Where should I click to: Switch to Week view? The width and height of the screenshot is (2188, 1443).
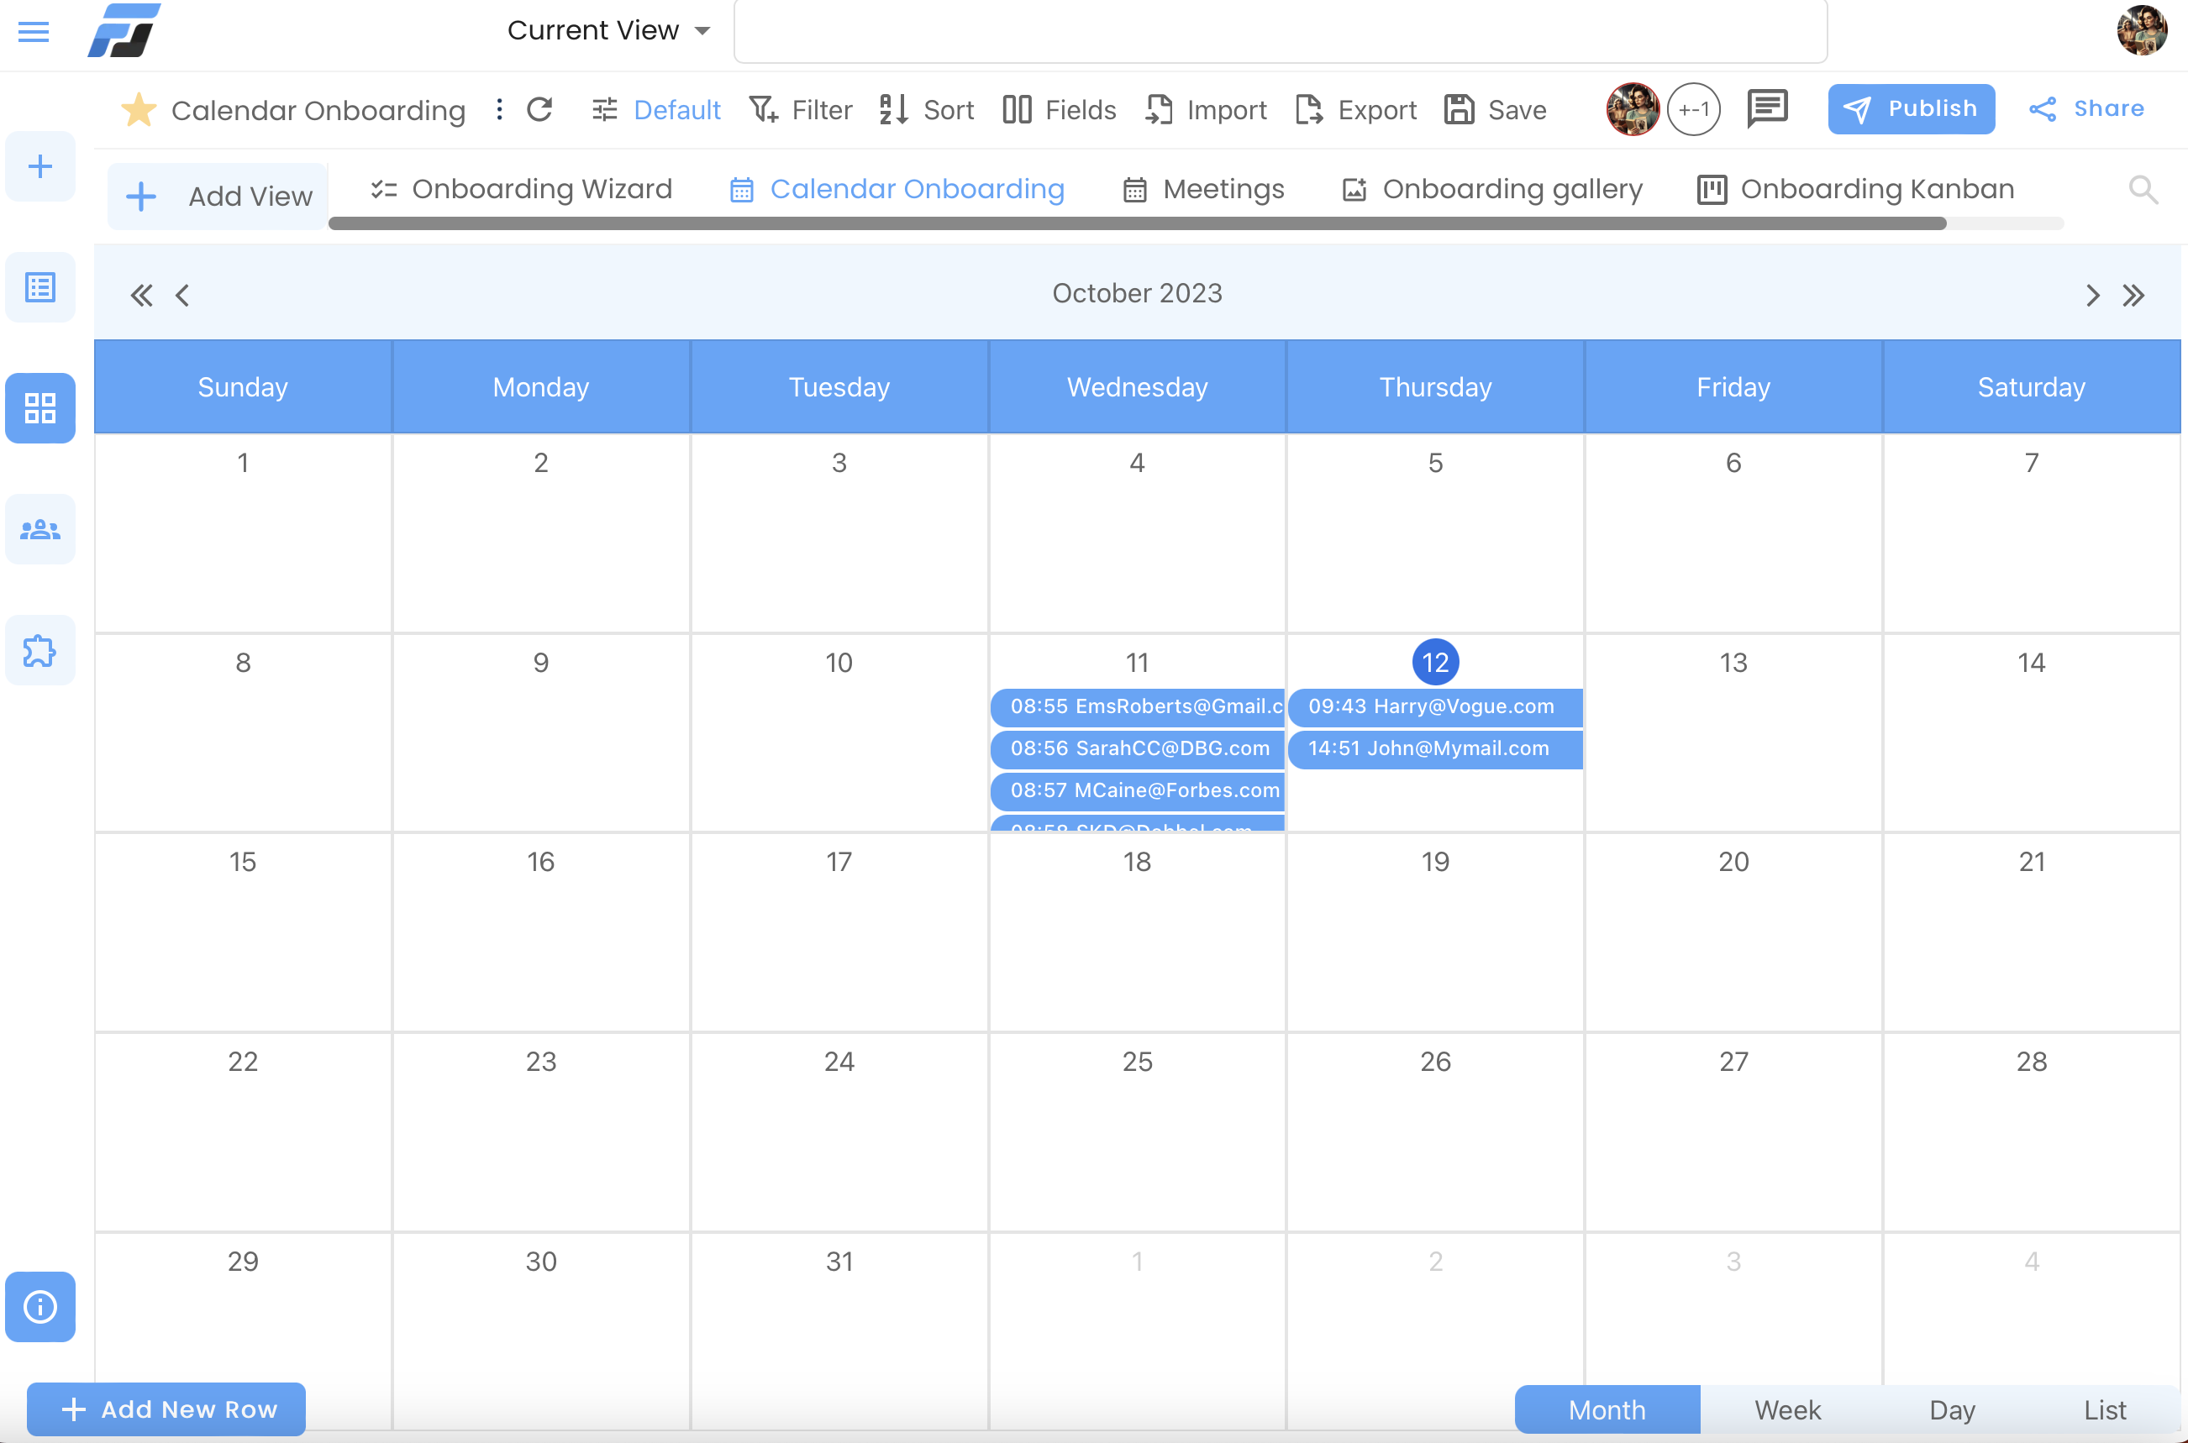point(1786,1409)
